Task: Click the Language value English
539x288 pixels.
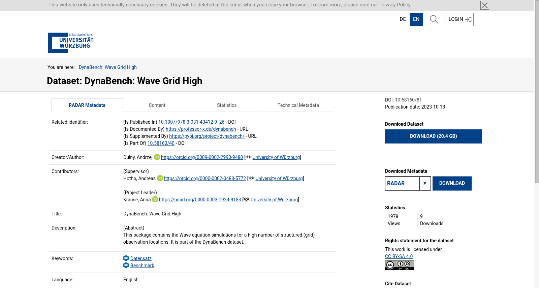Action: tap(131, 280)
